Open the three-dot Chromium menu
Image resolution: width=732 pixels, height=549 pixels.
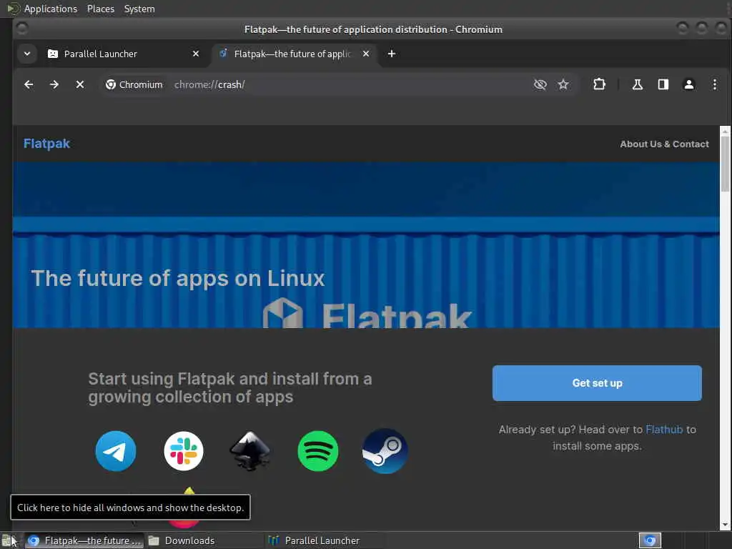point(714,84)
